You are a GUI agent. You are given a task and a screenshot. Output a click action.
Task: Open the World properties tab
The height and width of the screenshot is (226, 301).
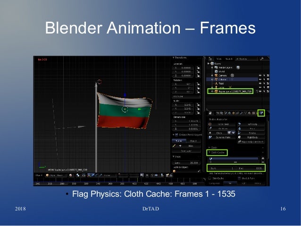[230, 113]
